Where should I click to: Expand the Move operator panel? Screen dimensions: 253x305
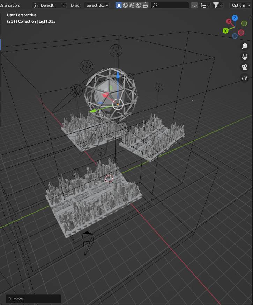(x=34, y=299)
